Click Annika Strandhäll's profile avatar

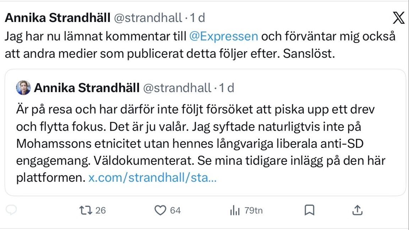click(x=24, y=88)
